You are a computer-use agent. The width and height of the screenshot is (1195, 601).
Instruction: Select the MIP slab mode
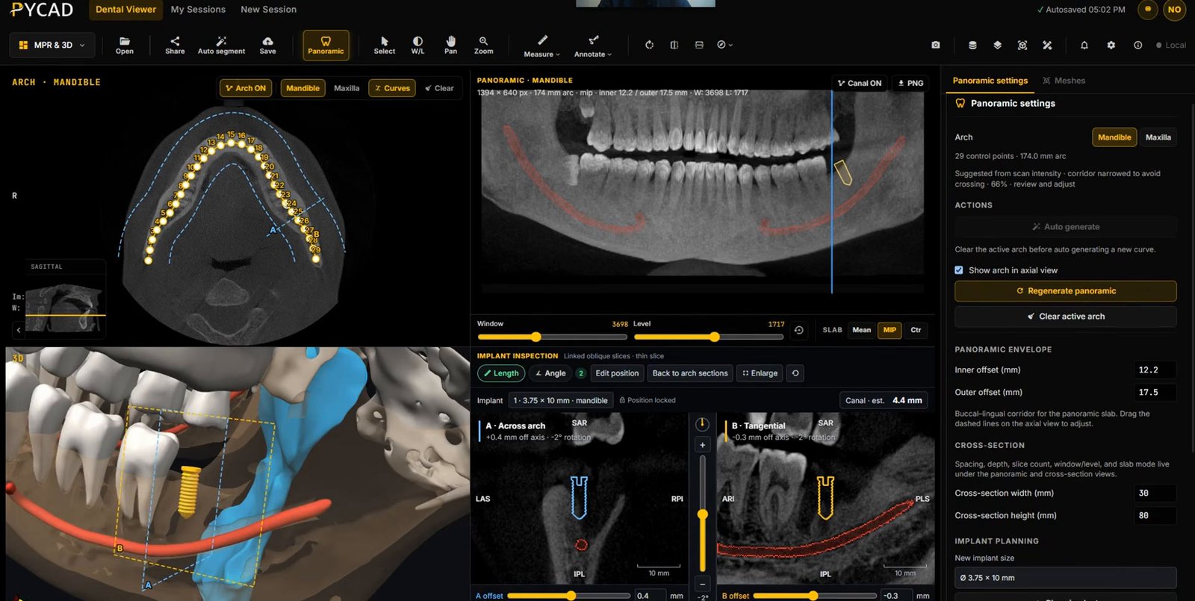890,330
